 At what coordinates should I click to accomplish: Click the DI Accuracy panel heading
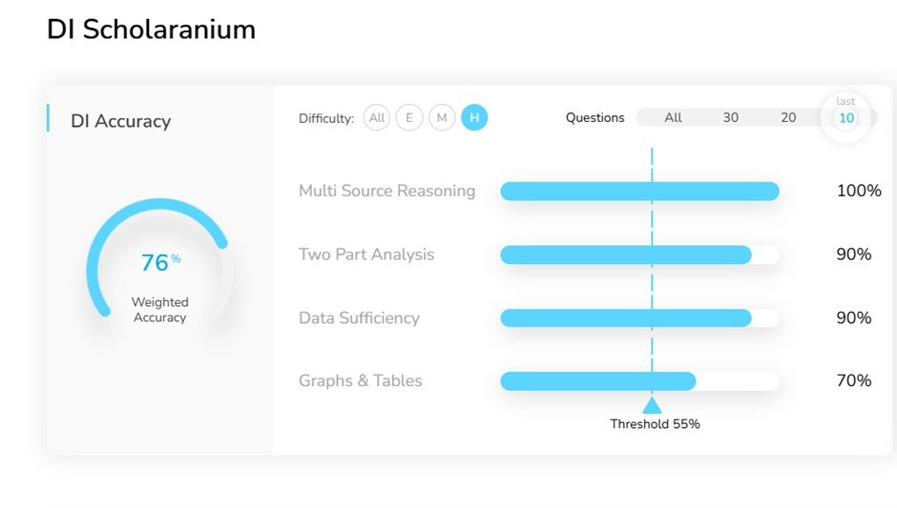tap(120, 121)
